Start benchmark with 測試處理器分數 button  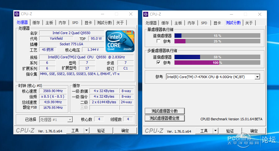point(165,111)
